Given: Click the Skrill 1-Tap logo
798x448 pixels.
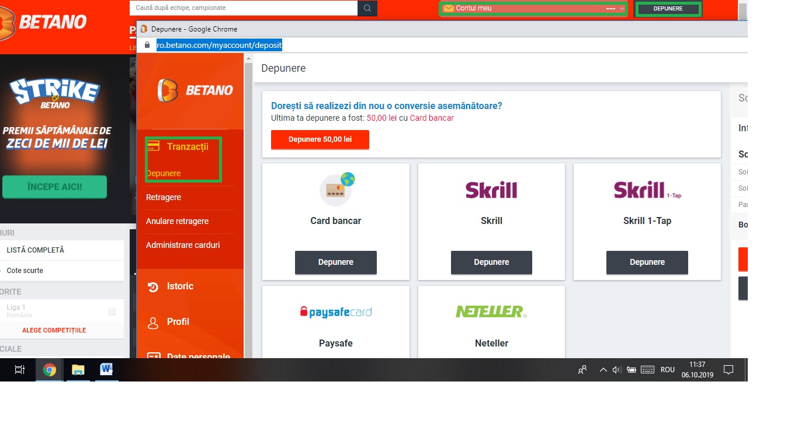Looking at the screenshot, I should coord(647,190).
